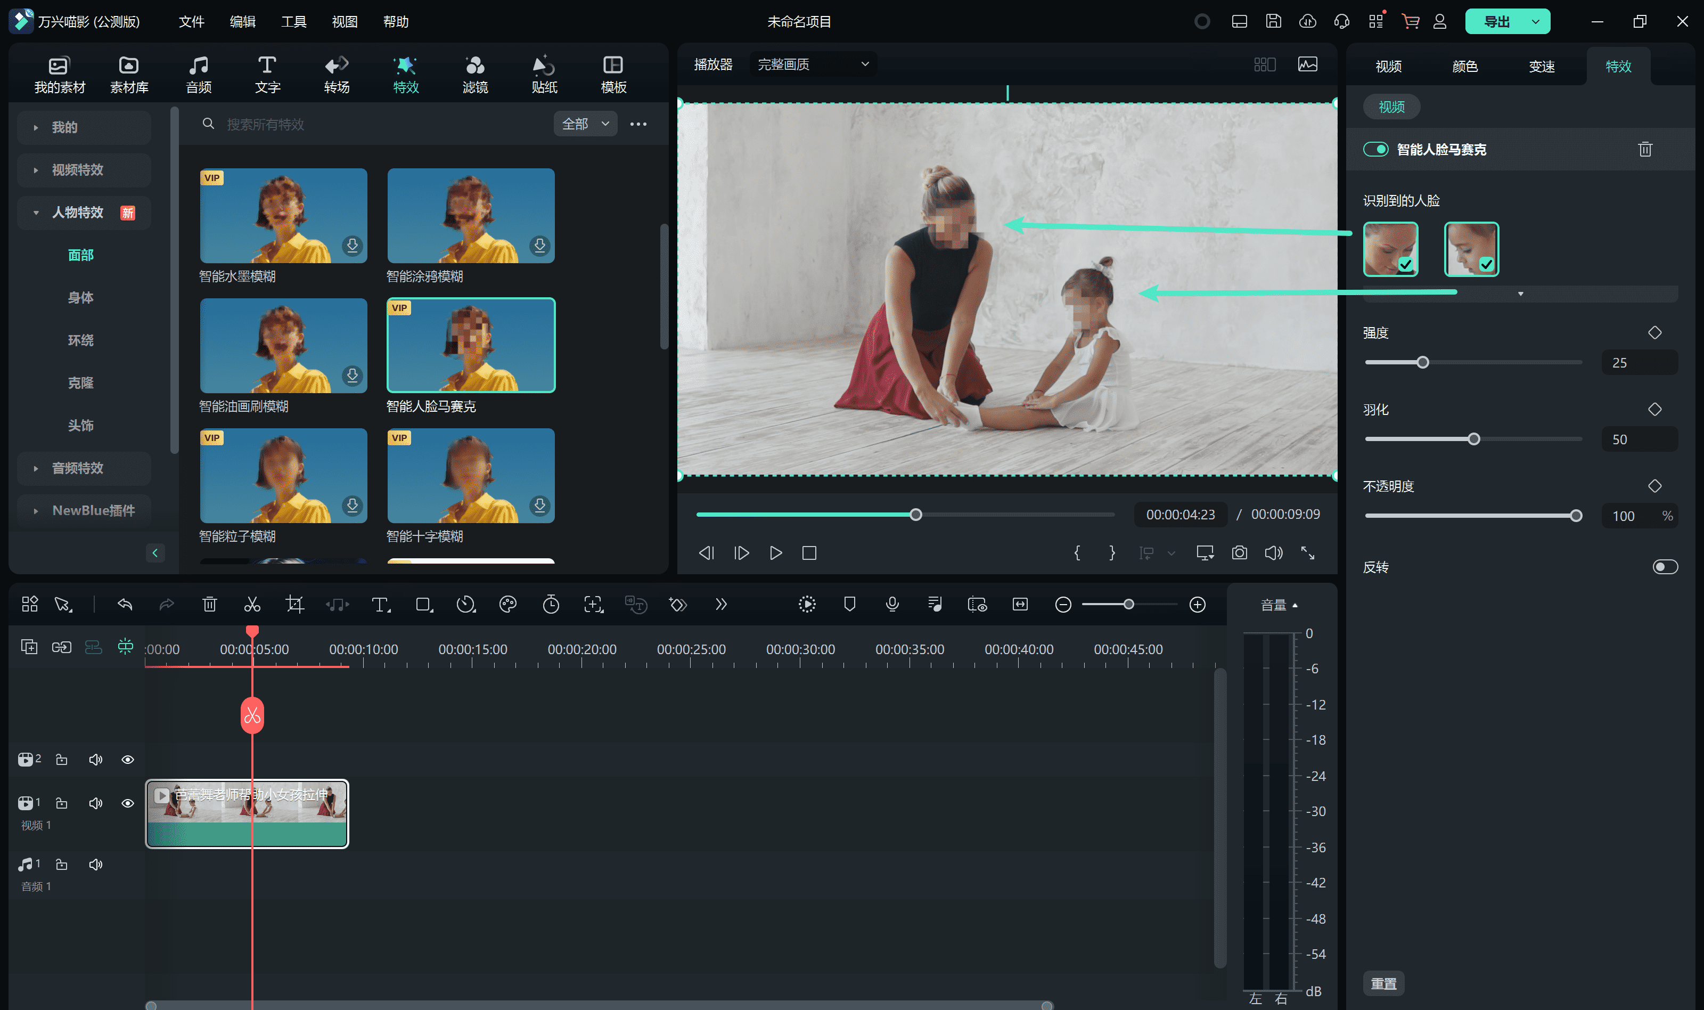The width and height of the screenshot is (1704, 1010).
Task: Delete the 智能人脸马赛克 effect with trash icon
Action: click(1645, 149)
